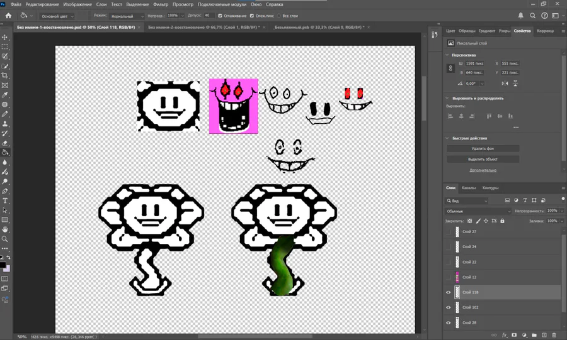Click lock transparent pixels icon
This screenshot has width=567, height=340.
click(470, 221)
